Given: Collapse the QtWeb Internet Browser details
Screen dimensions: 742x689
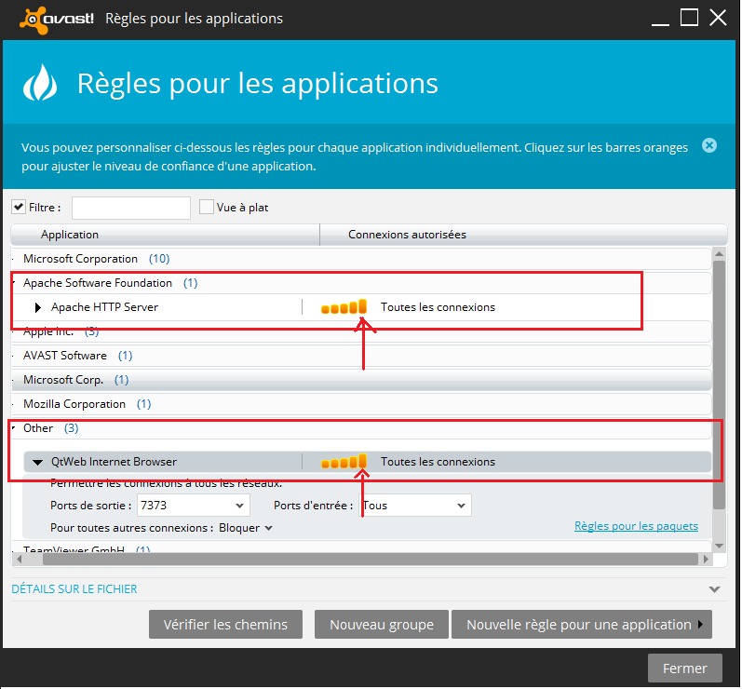Looking at the screenshot, I should click(37, 462).
